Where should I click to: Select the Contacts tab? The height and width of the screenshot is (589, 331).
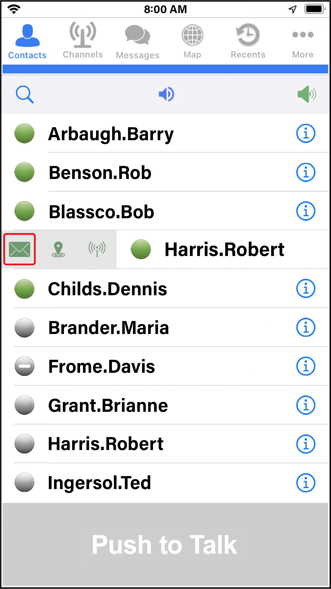tap(27, 42)
